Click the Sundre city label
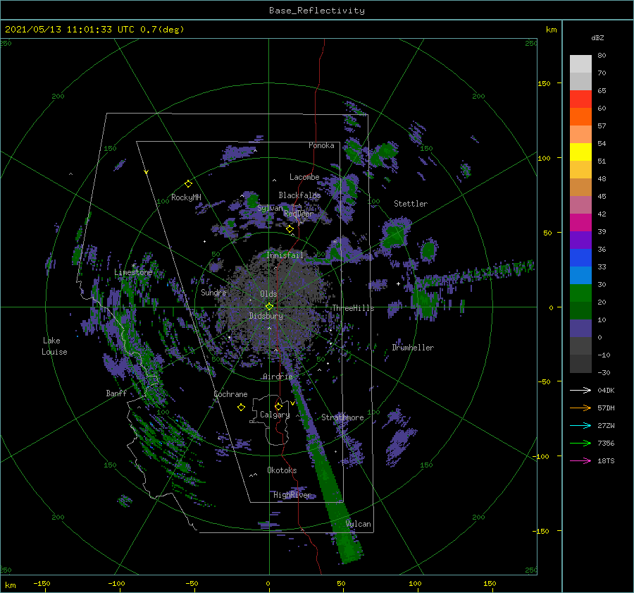This screenshot has width=634, height=593. (x=213, y=292)
